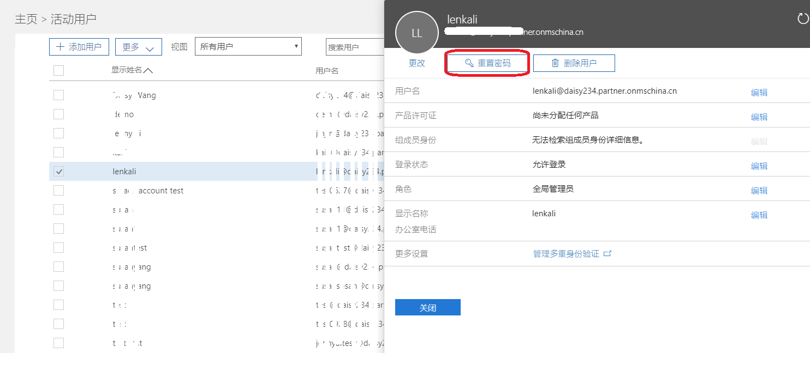
Task: Open the 所有用户 view dropdown
Action: 248,47
